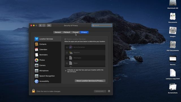Select the Photos label in sidebar
The image size is (181, 102).
coord(42,60)
